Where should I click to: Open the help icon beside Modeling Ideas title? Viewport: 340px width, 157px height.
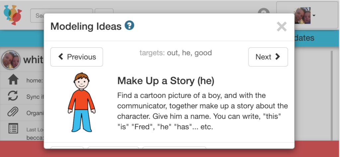(x=129, y=25)
